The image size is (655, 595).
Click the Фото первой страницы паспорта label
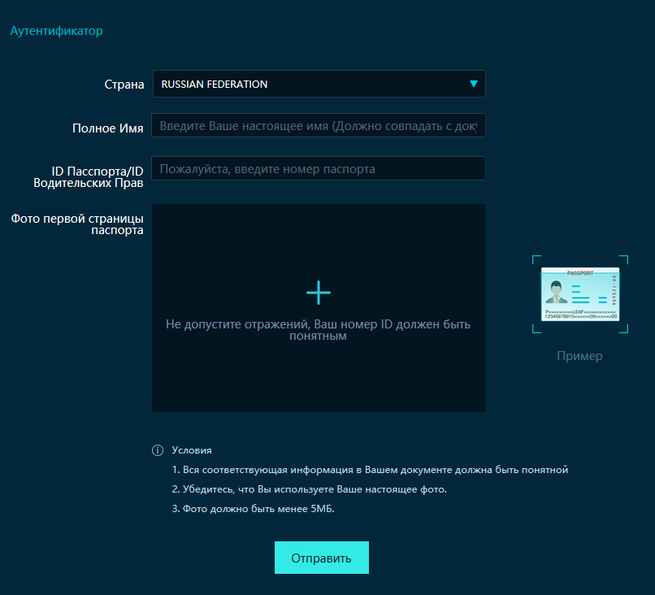coord(77,224)
